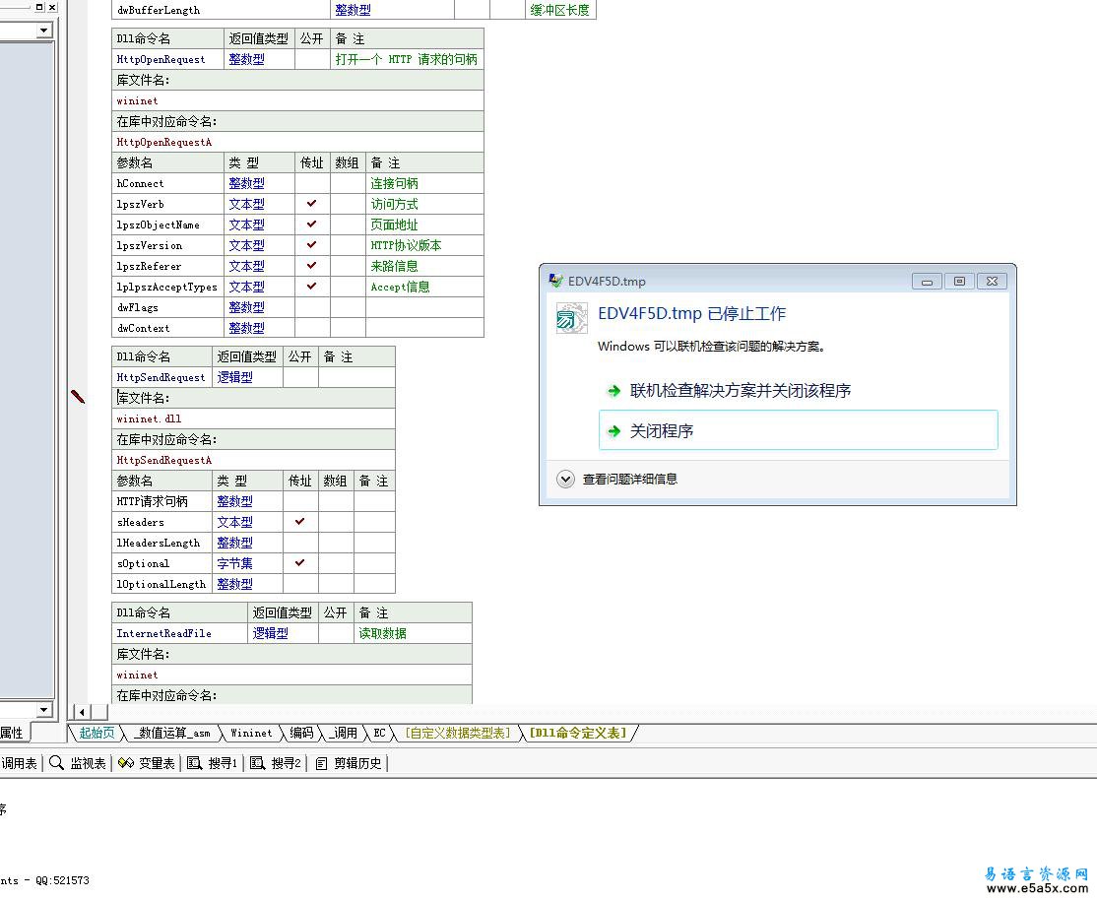Expand 查看问题详细信息 details chevron
Image resolution: width=1097 pixels, height=901 pixels.
coord(565,480)
